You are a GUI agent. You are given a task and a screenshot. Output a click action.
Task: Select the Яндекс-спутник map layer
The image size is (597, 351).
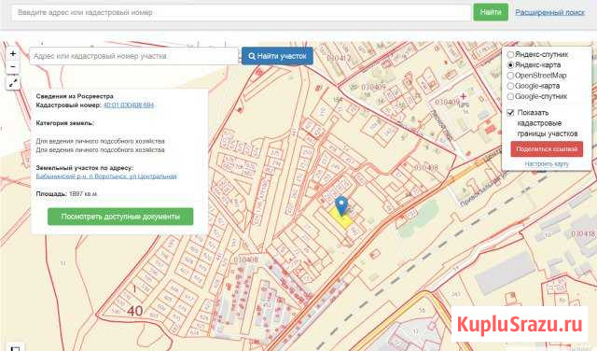pos(510,54)
